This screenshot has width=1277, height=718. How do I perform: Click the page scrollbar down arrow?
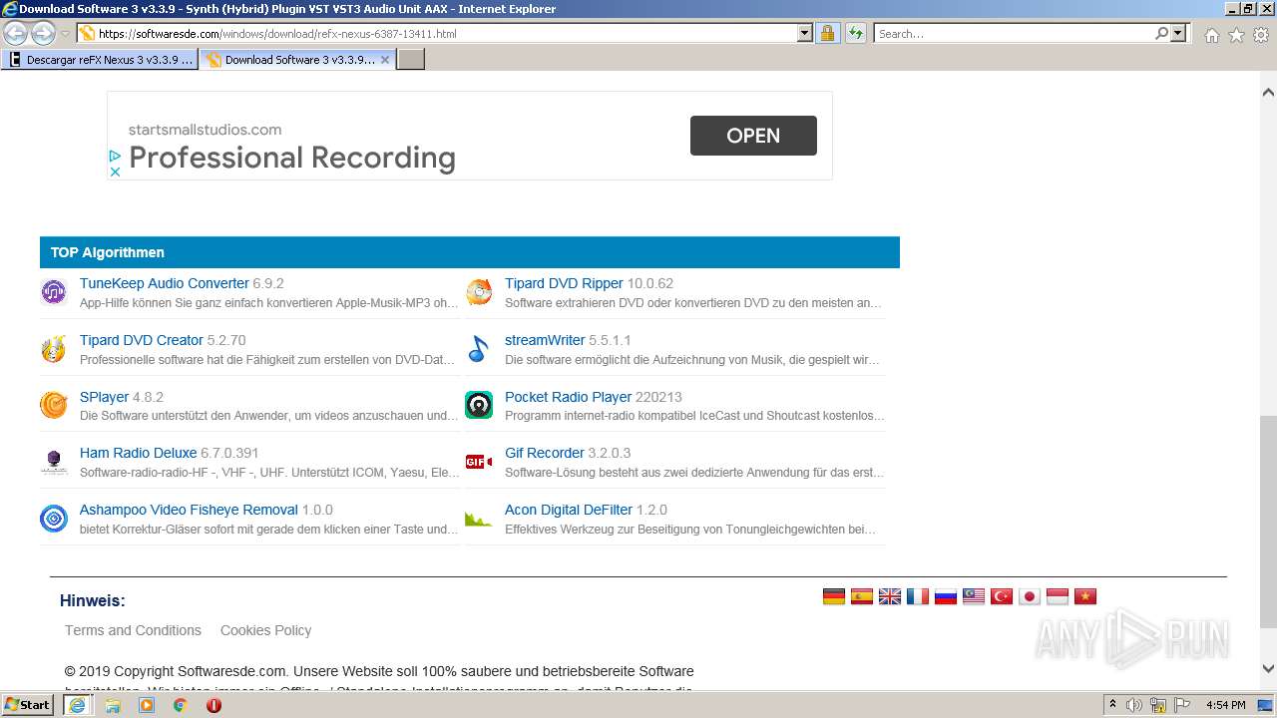click(1268, 669)
